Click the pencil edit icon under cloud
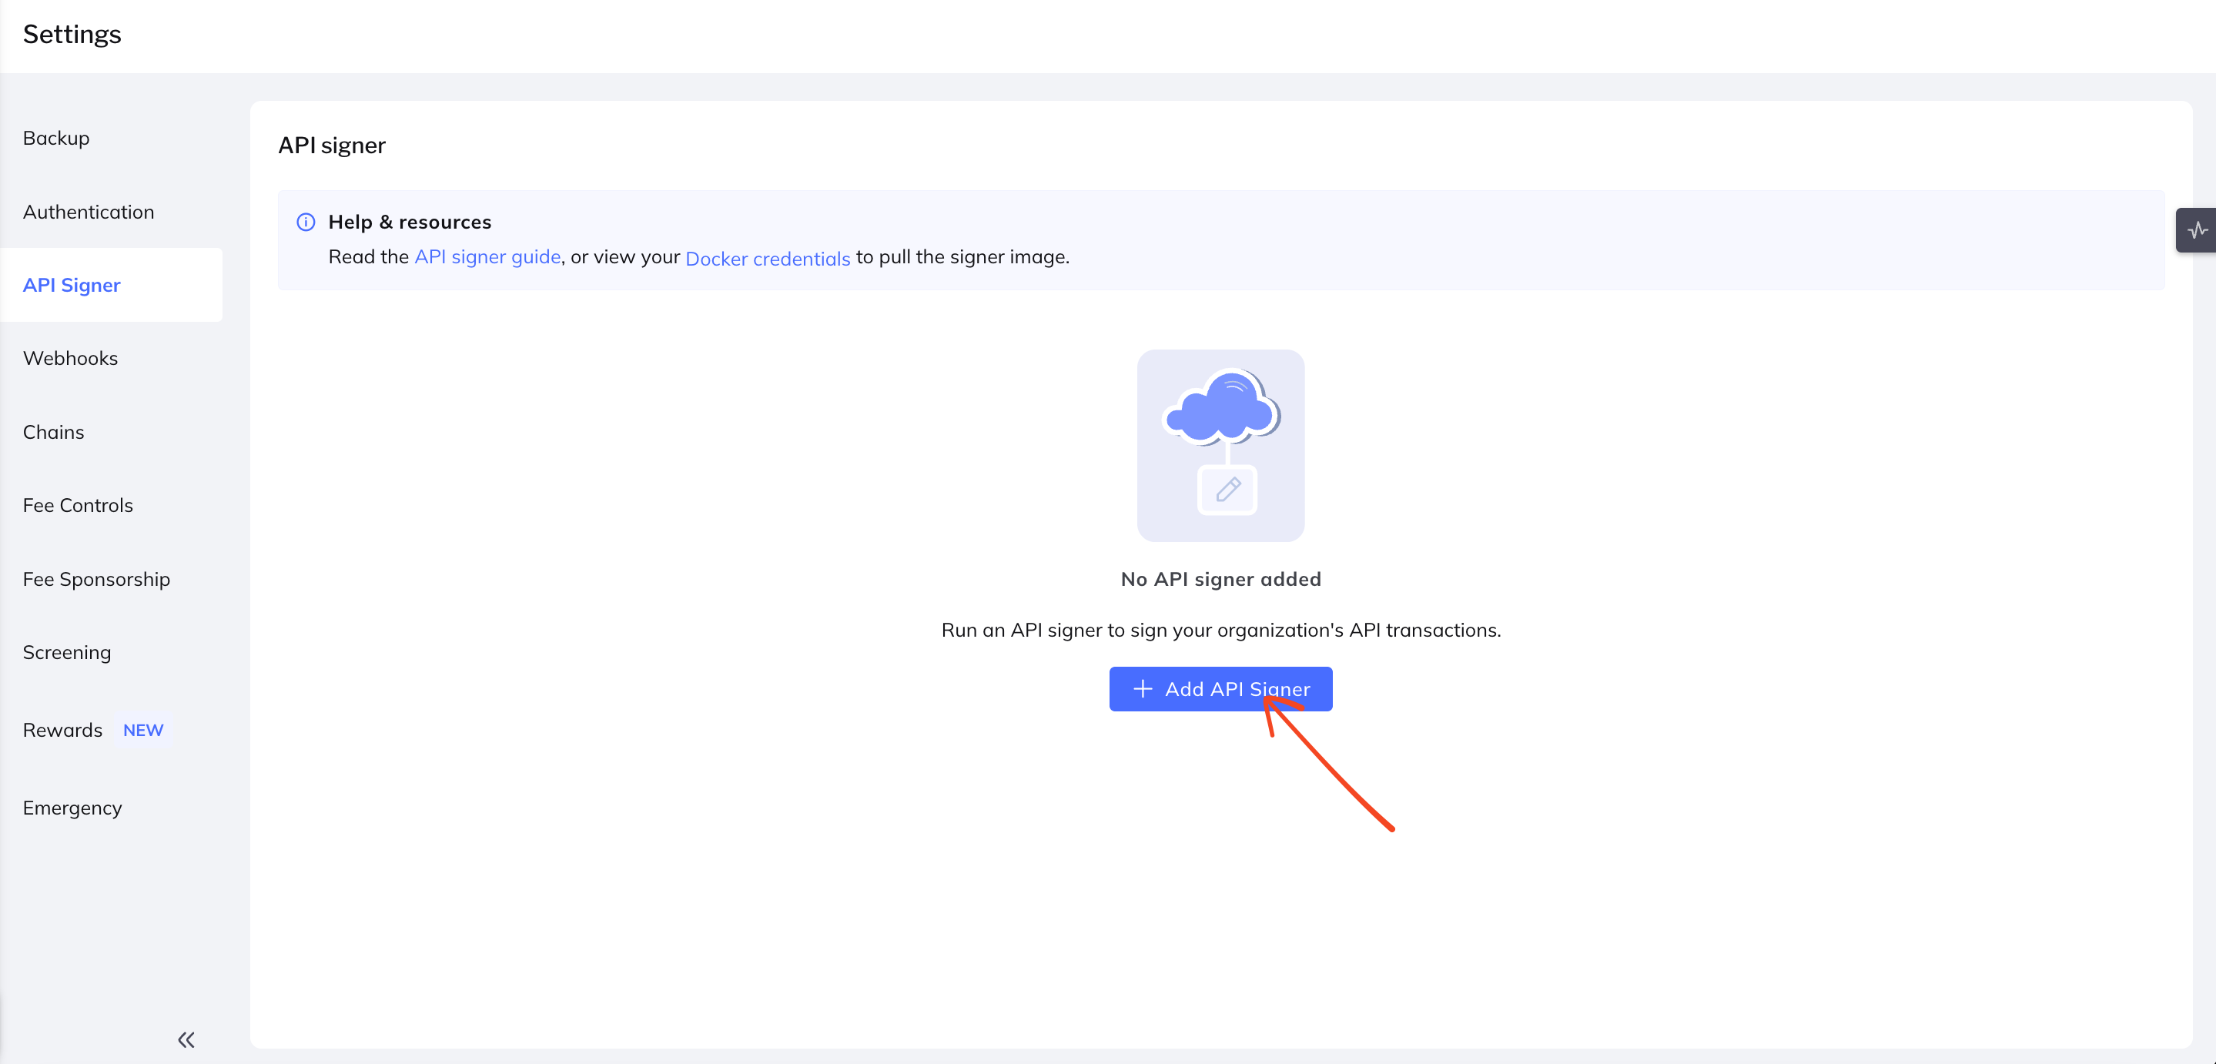2216x1064 pixels. coord(1227,490)
